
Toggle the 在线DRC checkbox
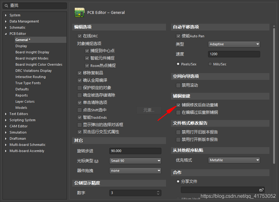coord(80,36)
